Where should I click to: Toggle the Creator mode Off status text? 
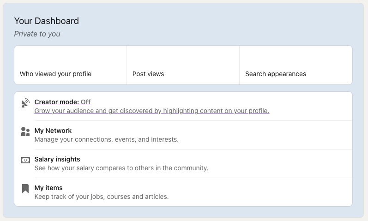[86, 102]
